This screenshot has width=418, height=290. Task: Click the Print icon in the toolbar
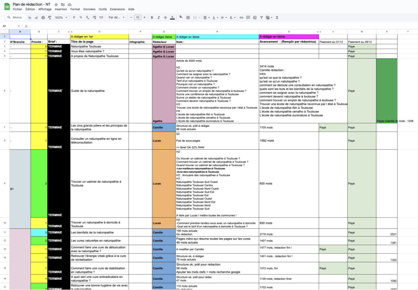pos(43,18)
